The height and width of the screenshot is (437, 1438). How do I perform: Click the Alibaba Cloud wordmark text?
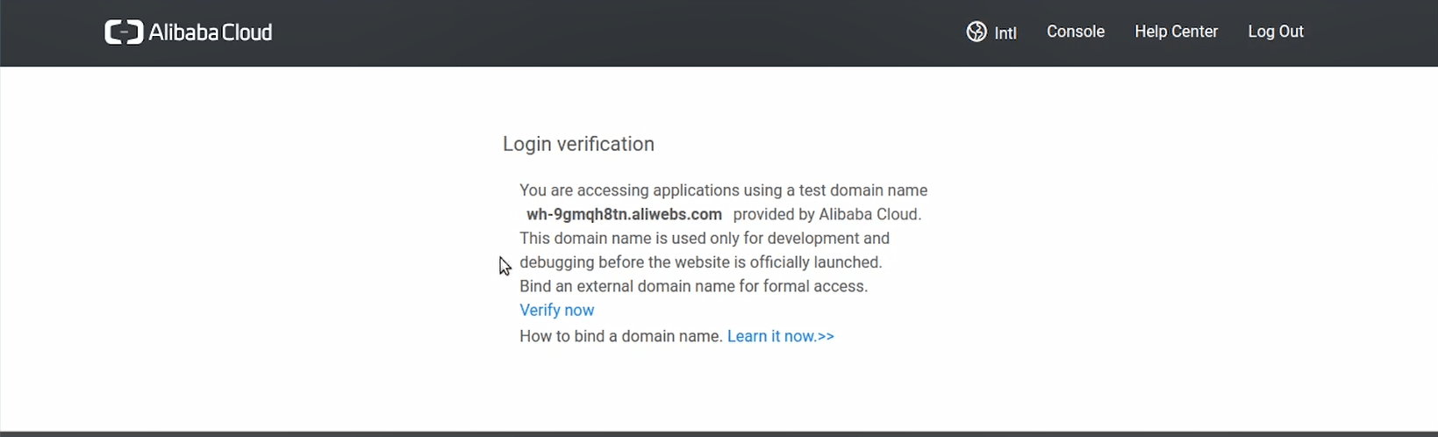(211, 32)
